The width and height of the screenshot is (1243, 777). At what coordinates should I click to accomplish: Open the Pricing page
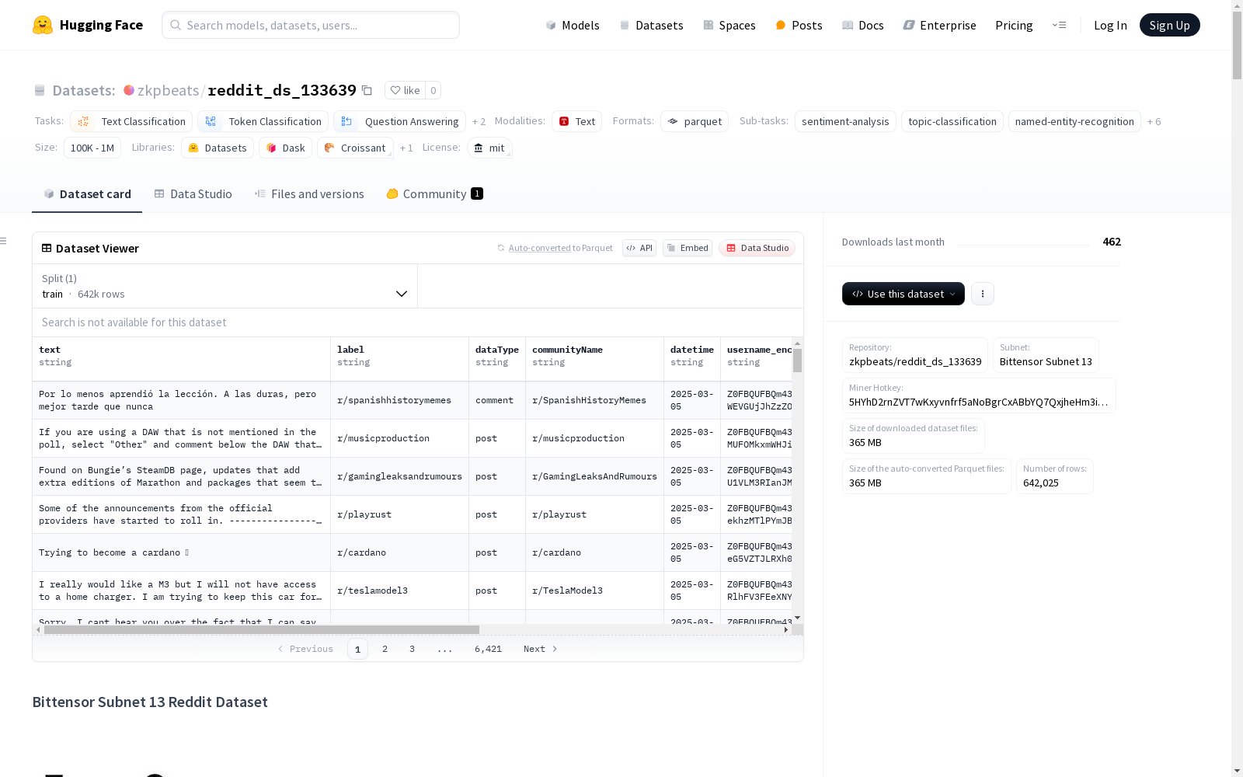pos(1014,25)
